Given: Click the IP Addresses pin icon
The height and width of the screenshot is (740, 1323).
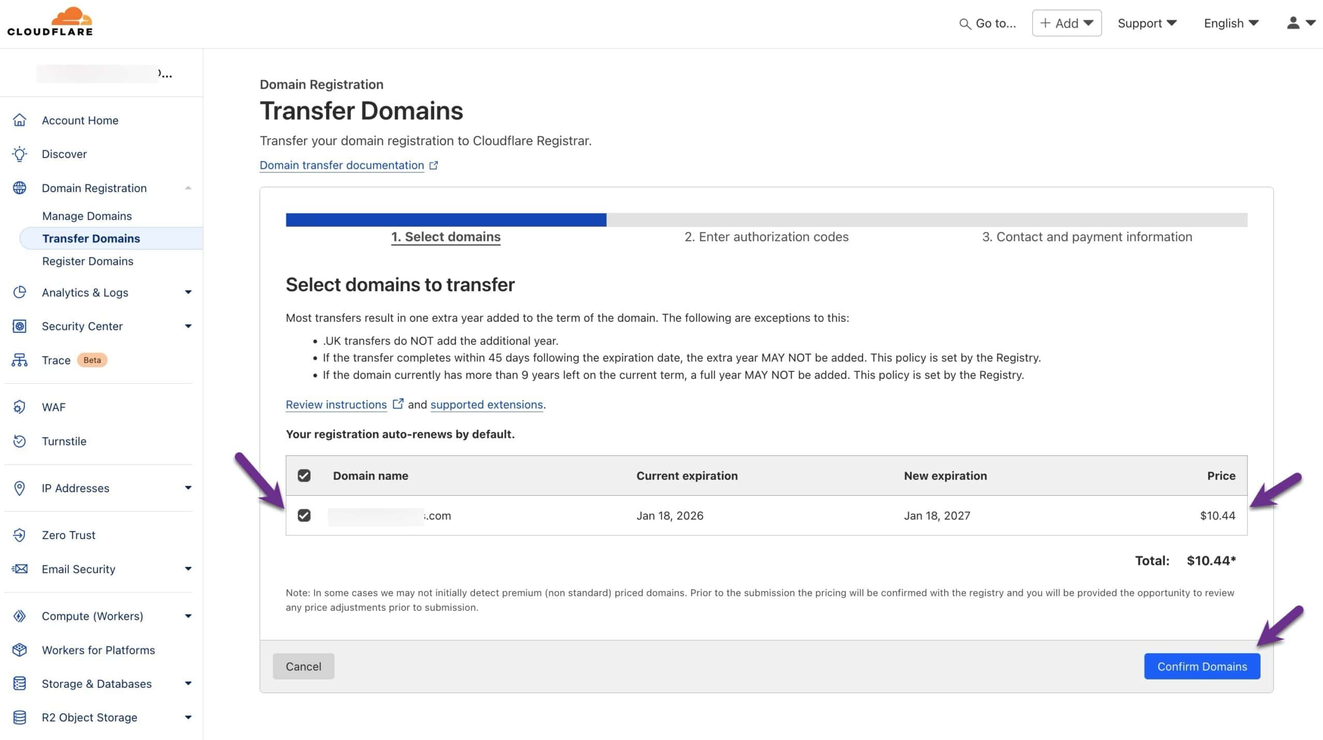Looking at the screenshot, I should [20, 488].
